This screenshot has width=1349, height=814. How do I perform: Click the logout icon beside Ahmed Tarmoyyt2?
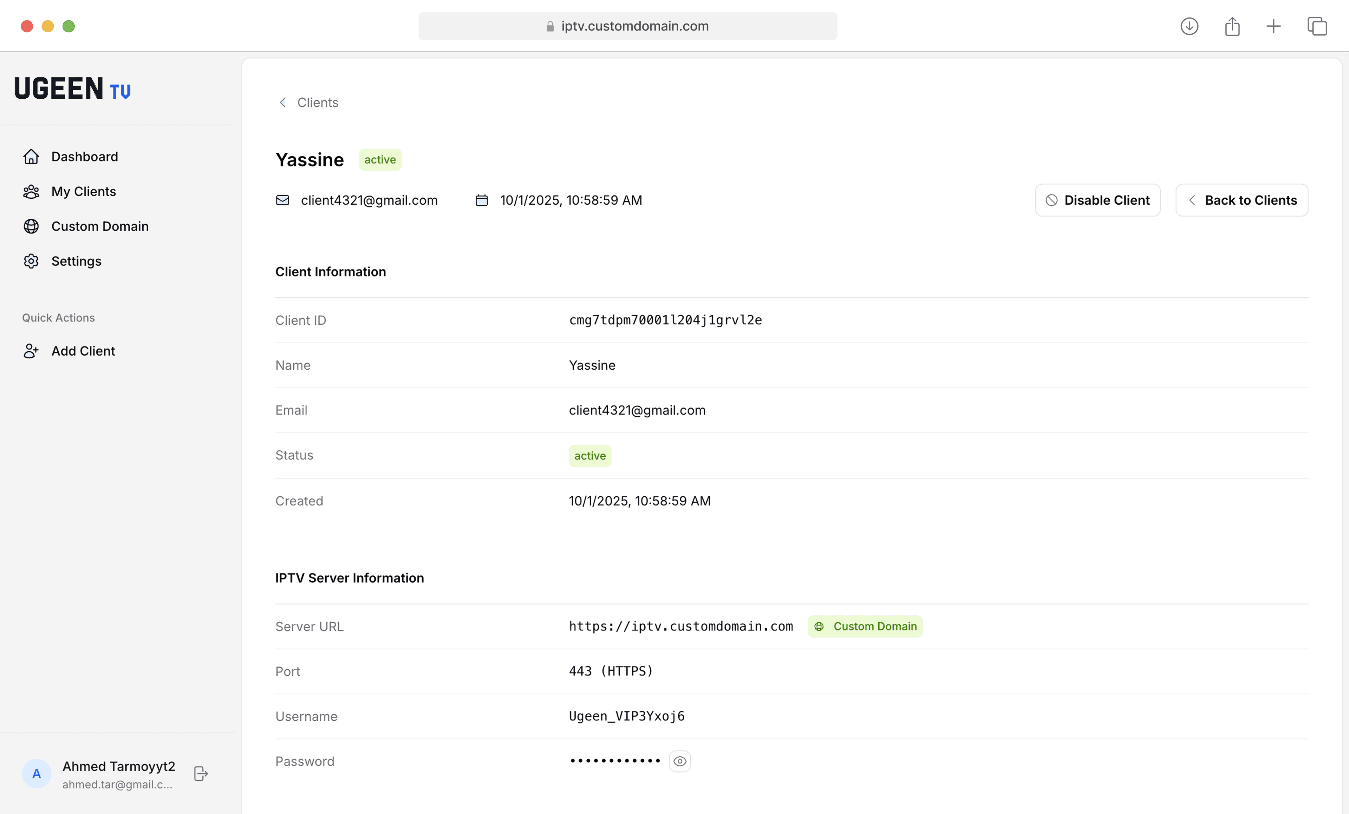pos(200,774)
